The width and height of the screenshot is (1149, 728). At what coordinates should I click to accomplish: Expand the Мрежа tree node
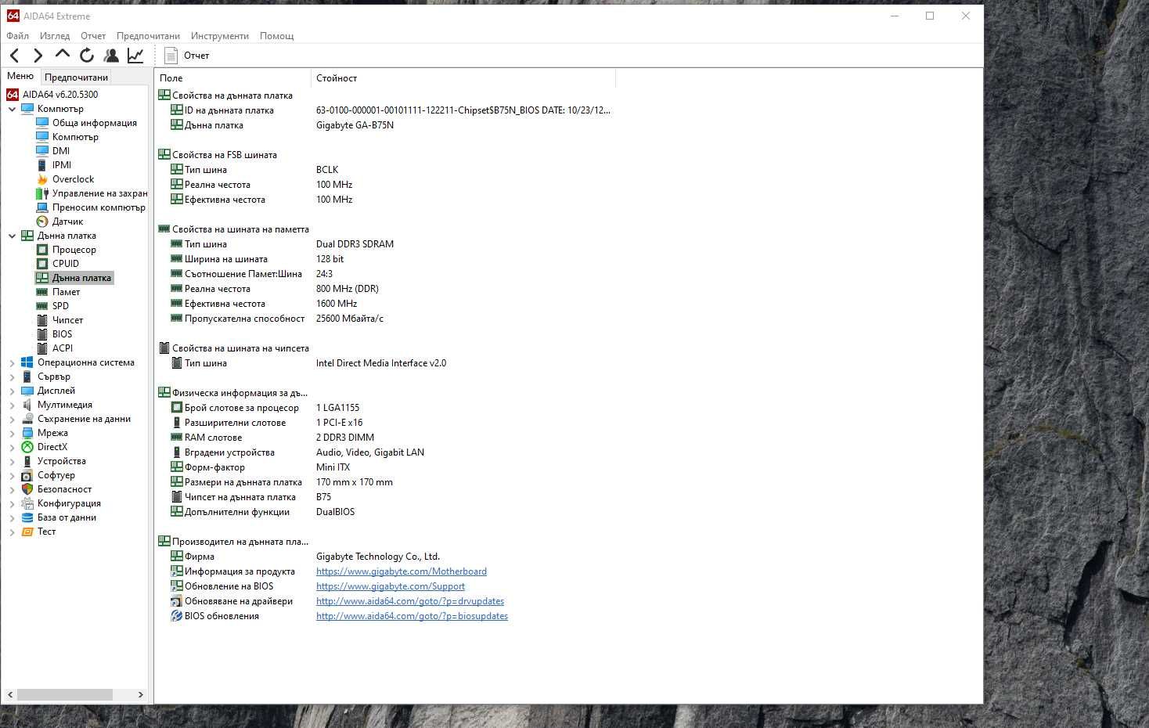(12, 433)
